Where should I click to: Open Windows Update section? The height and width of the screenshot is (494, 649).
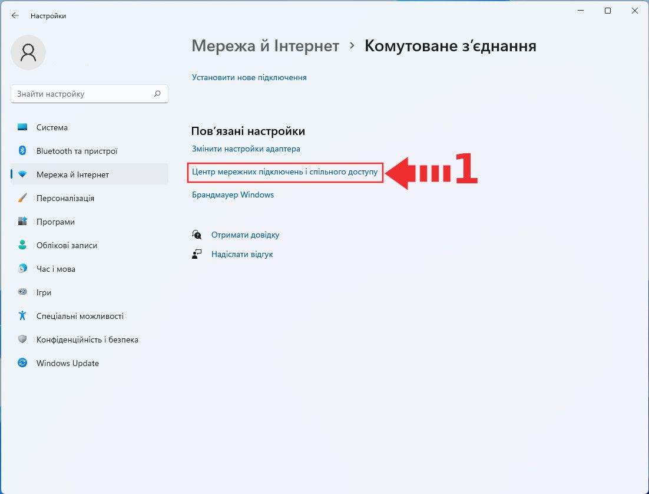pos(90,364)
